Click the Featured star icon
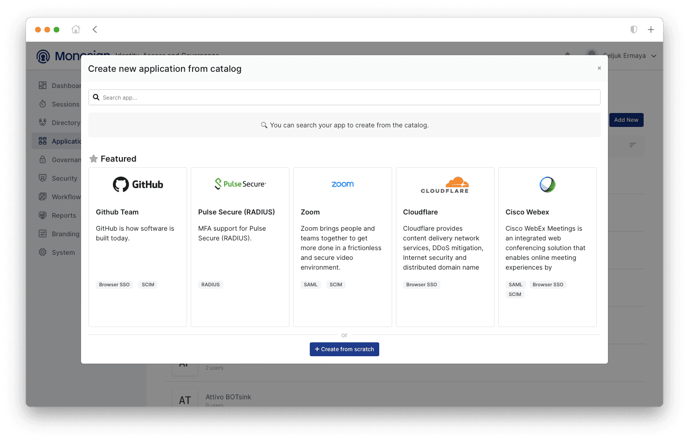689x441 pixels. tap(94, 159)
